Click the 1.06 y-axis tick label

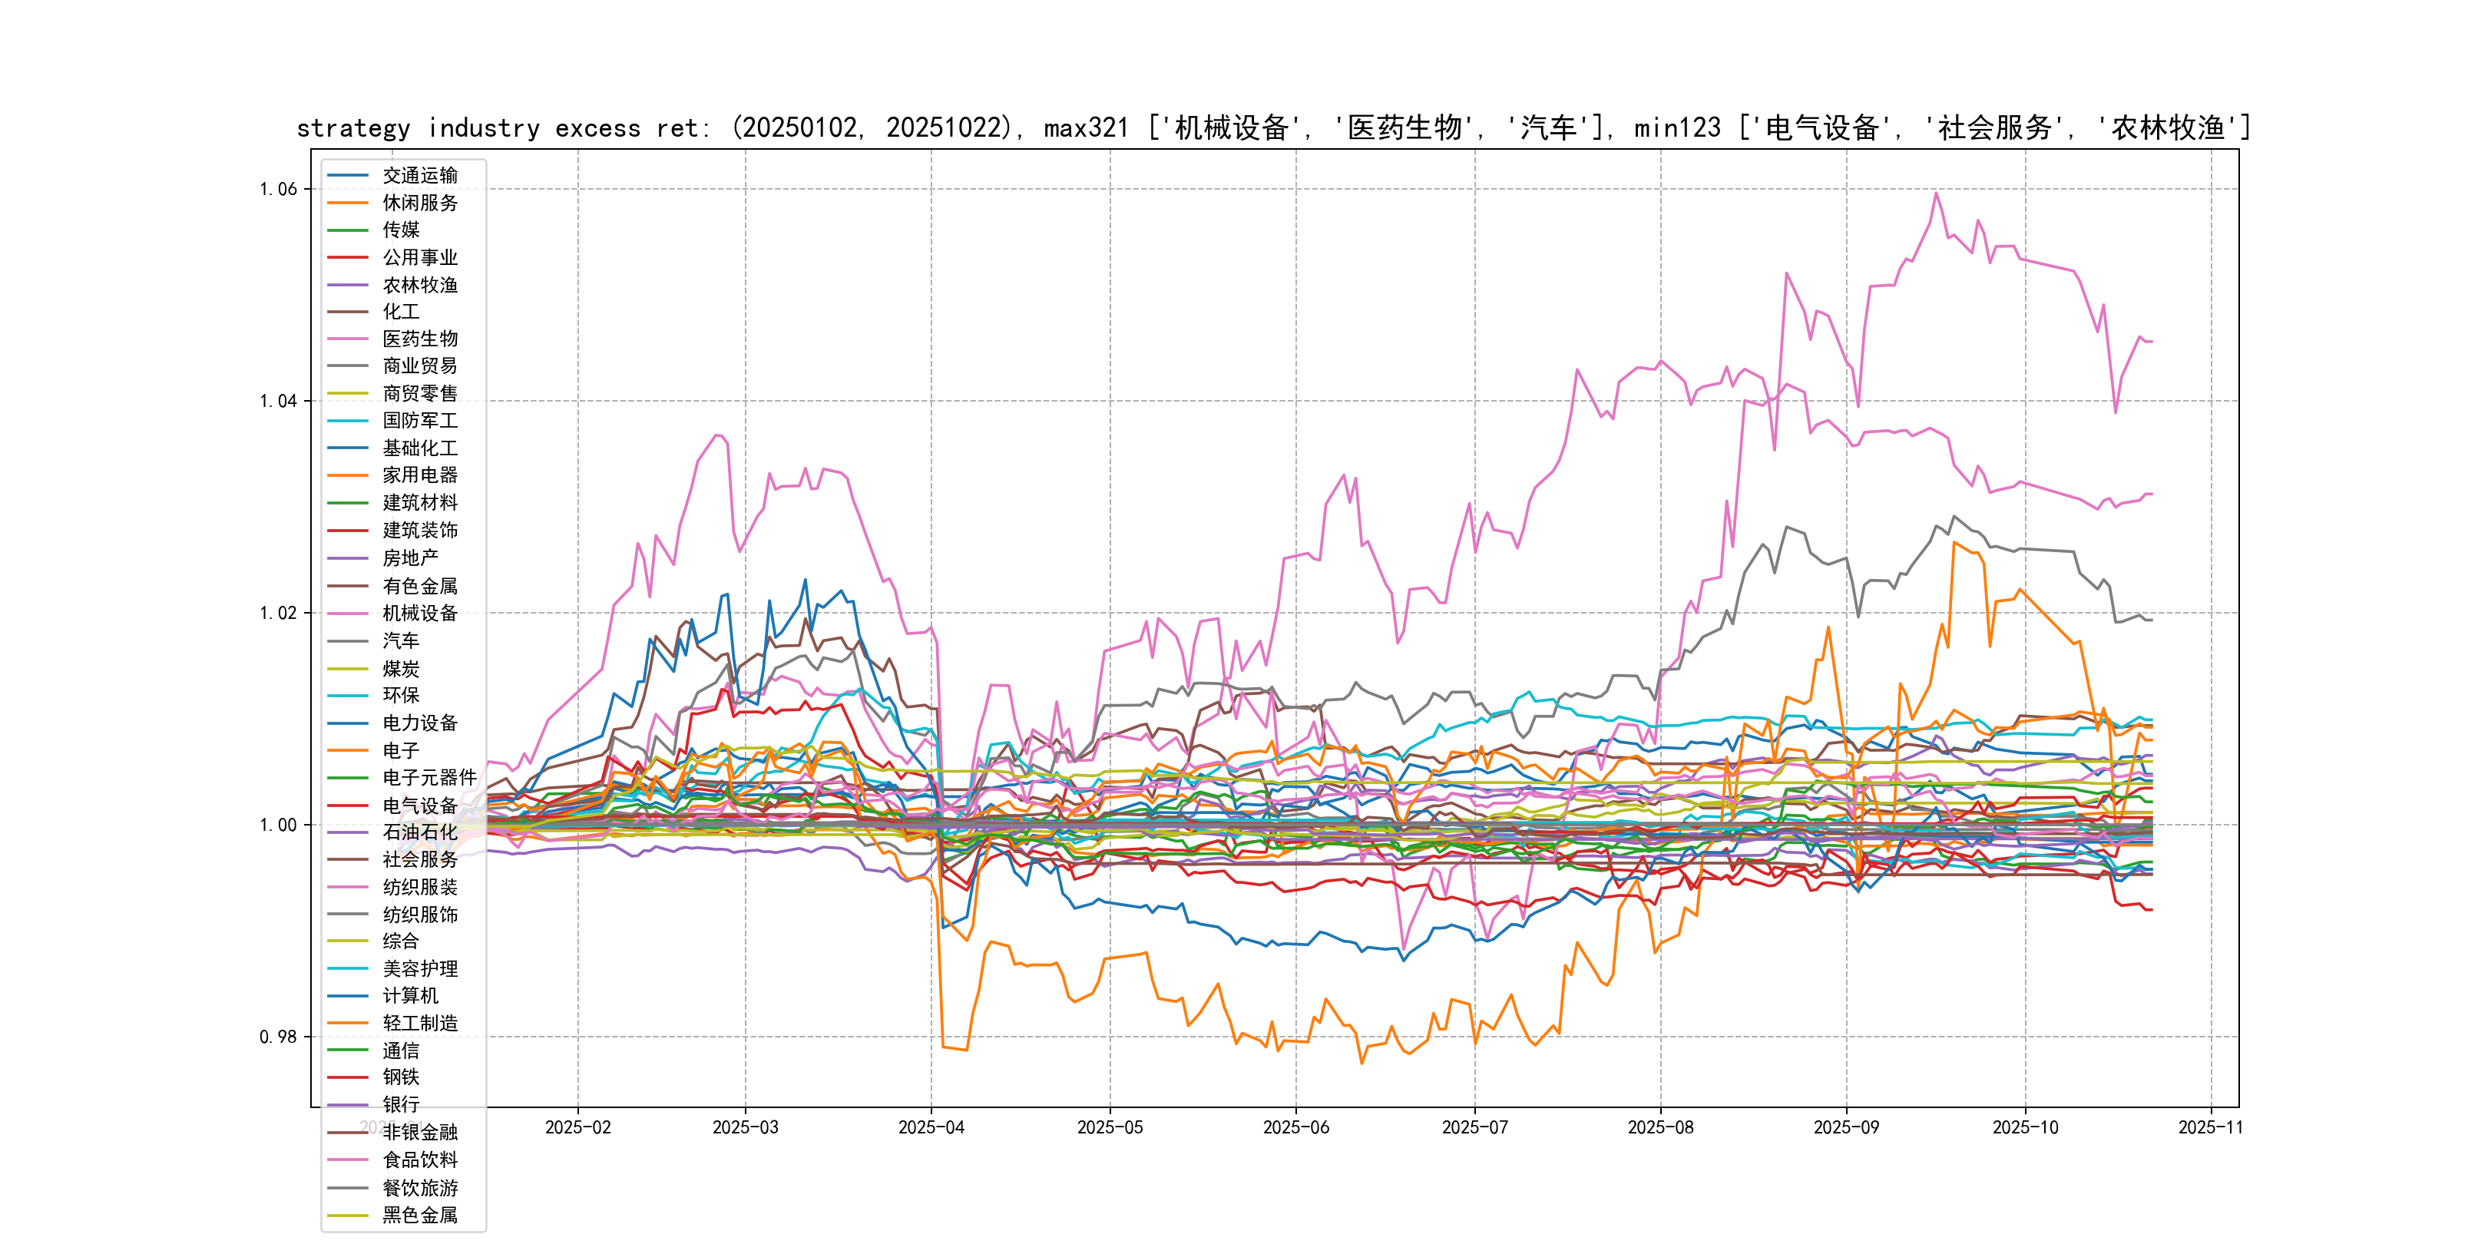pos(278,190)
